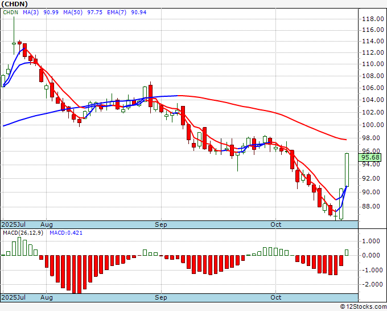Select the Oct marker on the price chart axis
Viewport: 387px width, 311px height.
(276, 225)
